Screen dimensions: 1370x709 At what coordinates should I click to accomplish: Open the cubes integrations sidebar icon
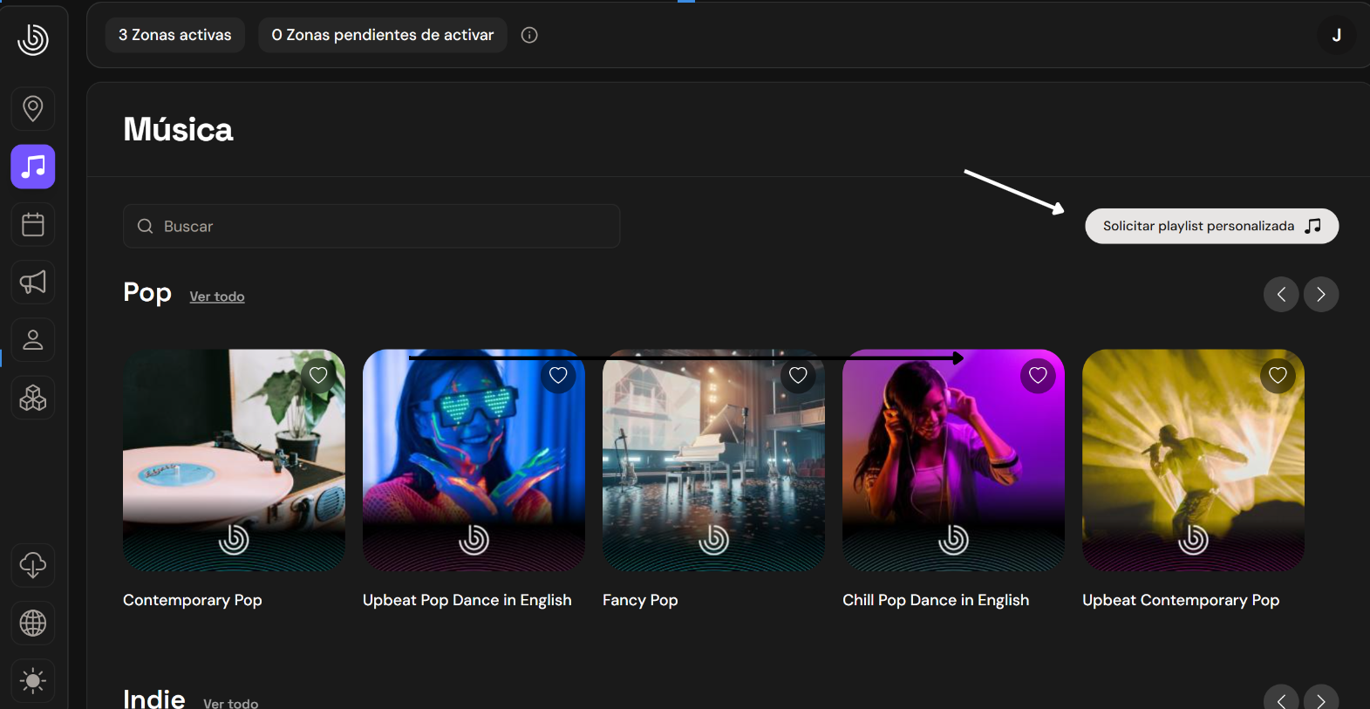point(33,399)
